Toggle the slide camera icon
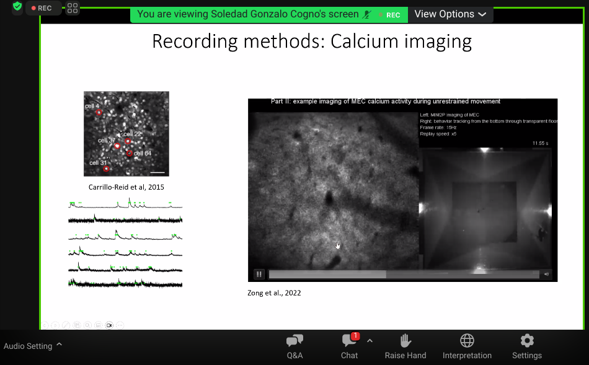 109,325
